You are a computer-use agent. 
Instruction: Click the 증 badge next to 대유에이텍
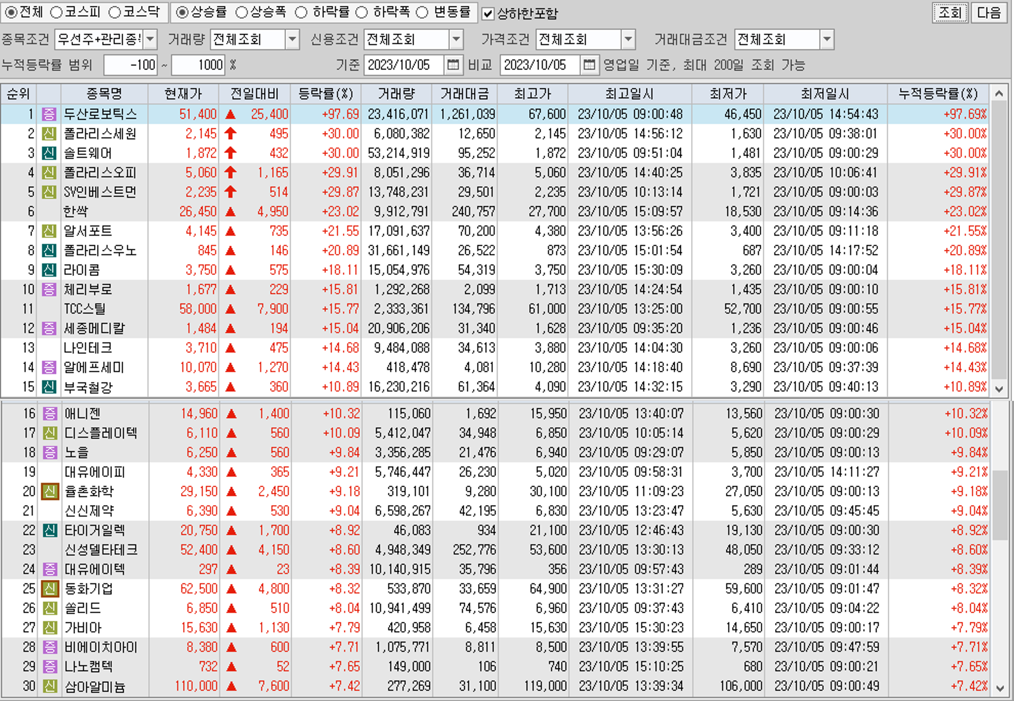pyautogui.click(x=50, y=569)
